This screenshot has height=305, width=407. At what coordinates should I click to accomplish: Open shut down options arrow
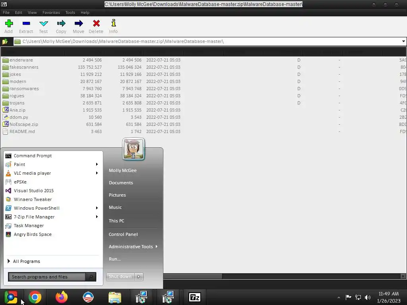(x=139, y=276)
